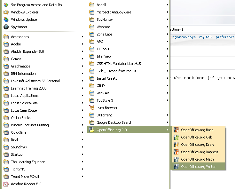Viewport: 235px width, 189px height.
Task: Select SpyHunter folder in second column
Action: [129, 20]
